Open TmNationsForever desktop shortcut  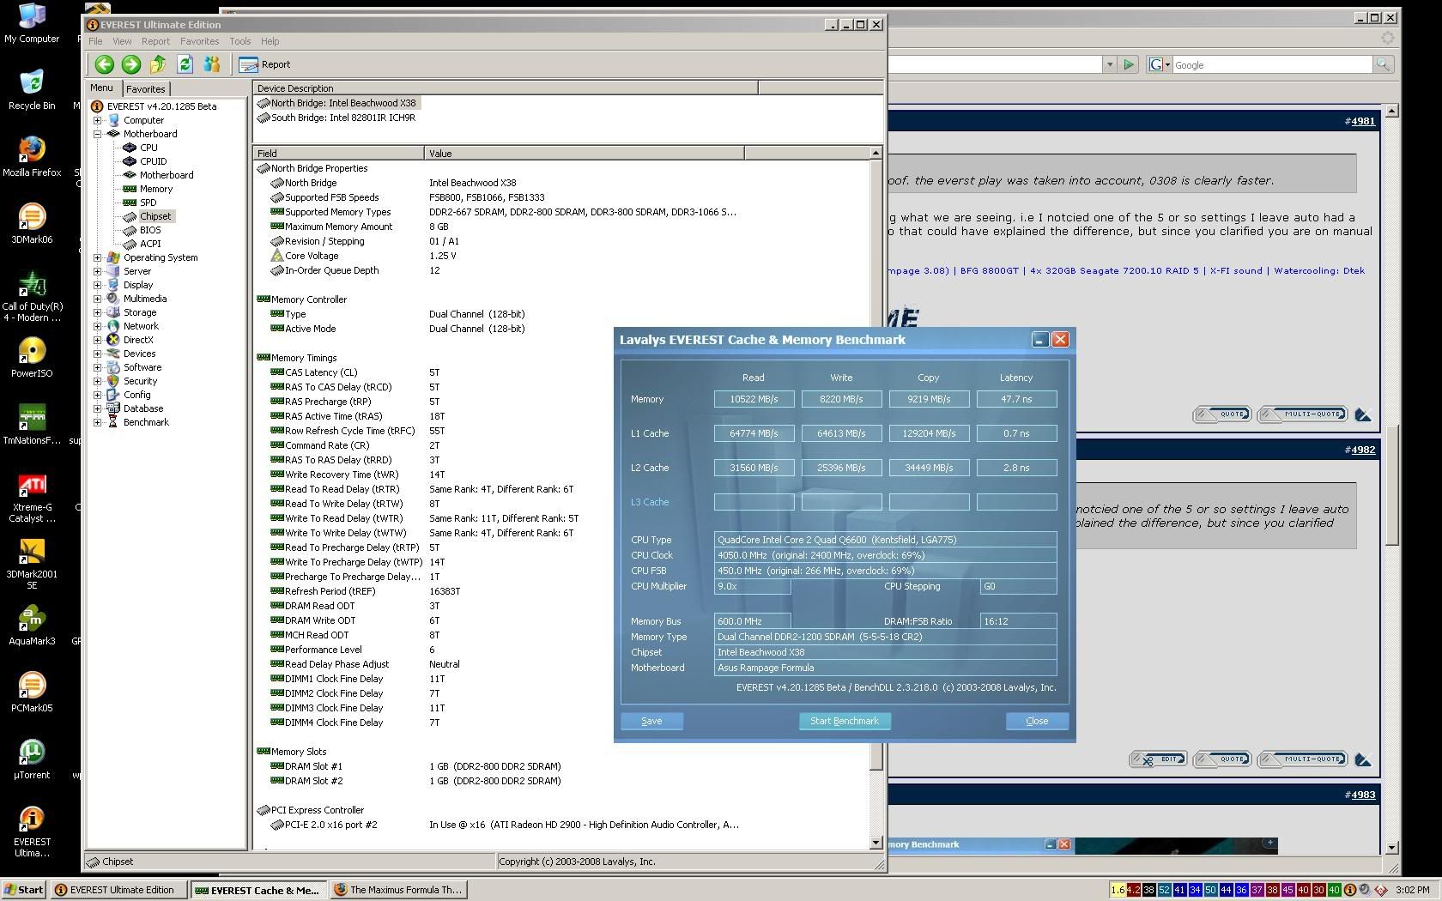click(x=32, y=424)
